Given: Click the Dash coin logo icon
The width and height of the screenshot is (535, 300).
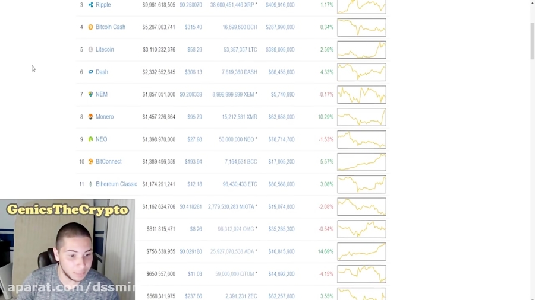Looking at the screenshot, I should (x=90, y=72).
